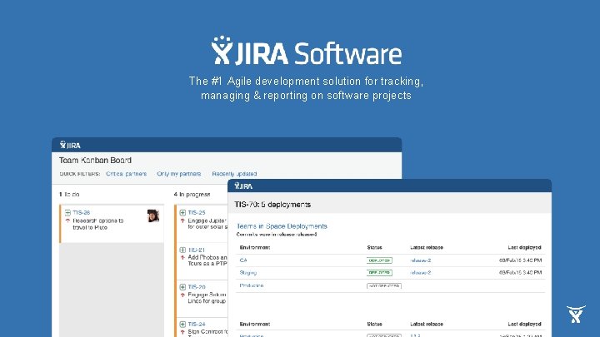Open issue TIS-24 in the In progress column
Screen dimensions: 600x337
197,324
